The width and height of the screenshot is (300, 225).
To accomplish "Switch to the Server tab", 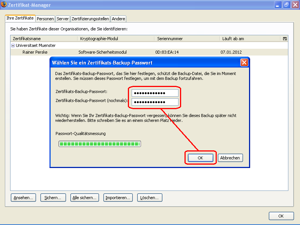I will coord(63,18).
